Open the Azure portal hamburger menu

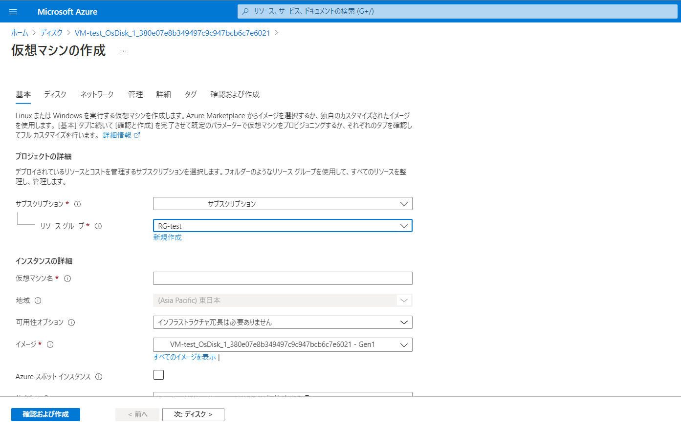(x=13, y=11)
